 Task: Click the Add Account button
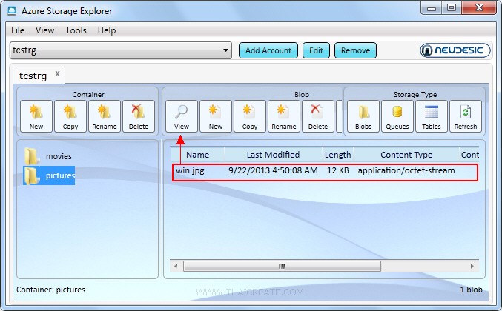click(x=268, y=50)
